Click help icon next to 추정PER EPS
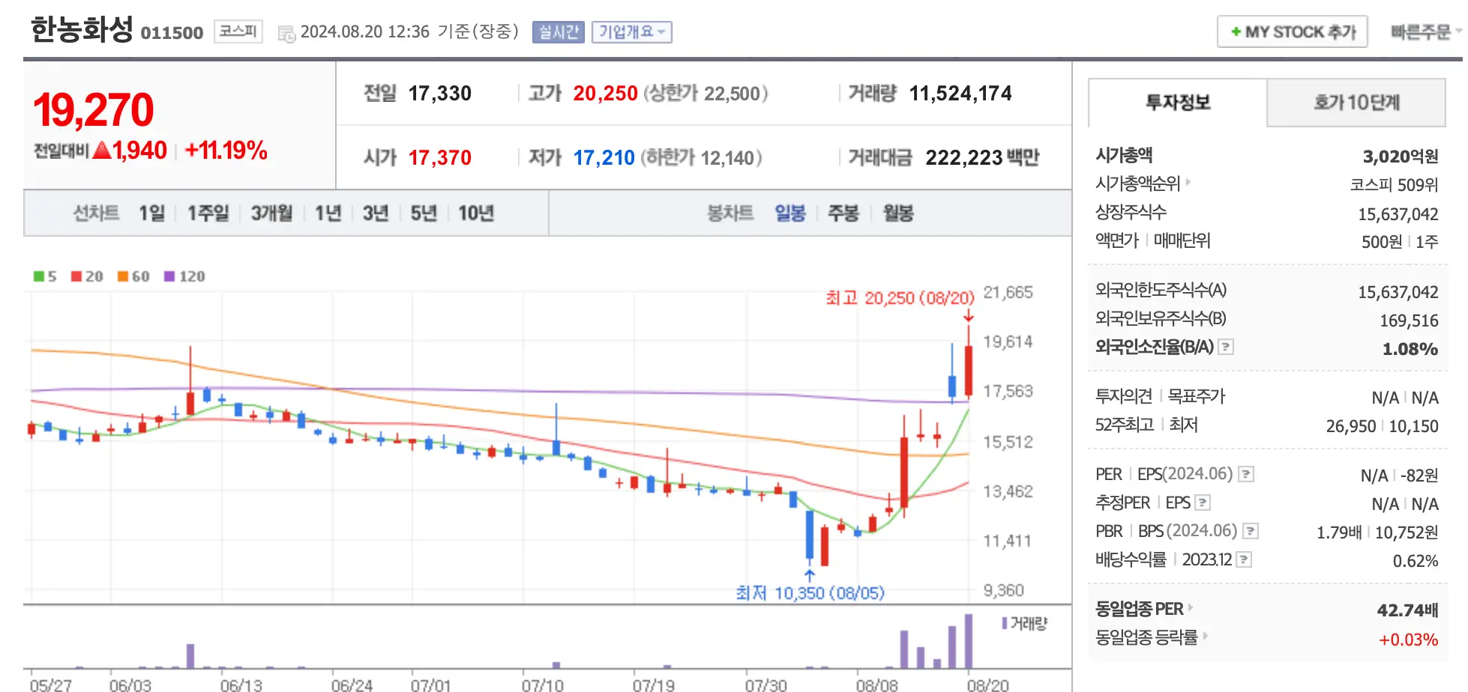The image size is (1468, 692). click(1203, 503)
